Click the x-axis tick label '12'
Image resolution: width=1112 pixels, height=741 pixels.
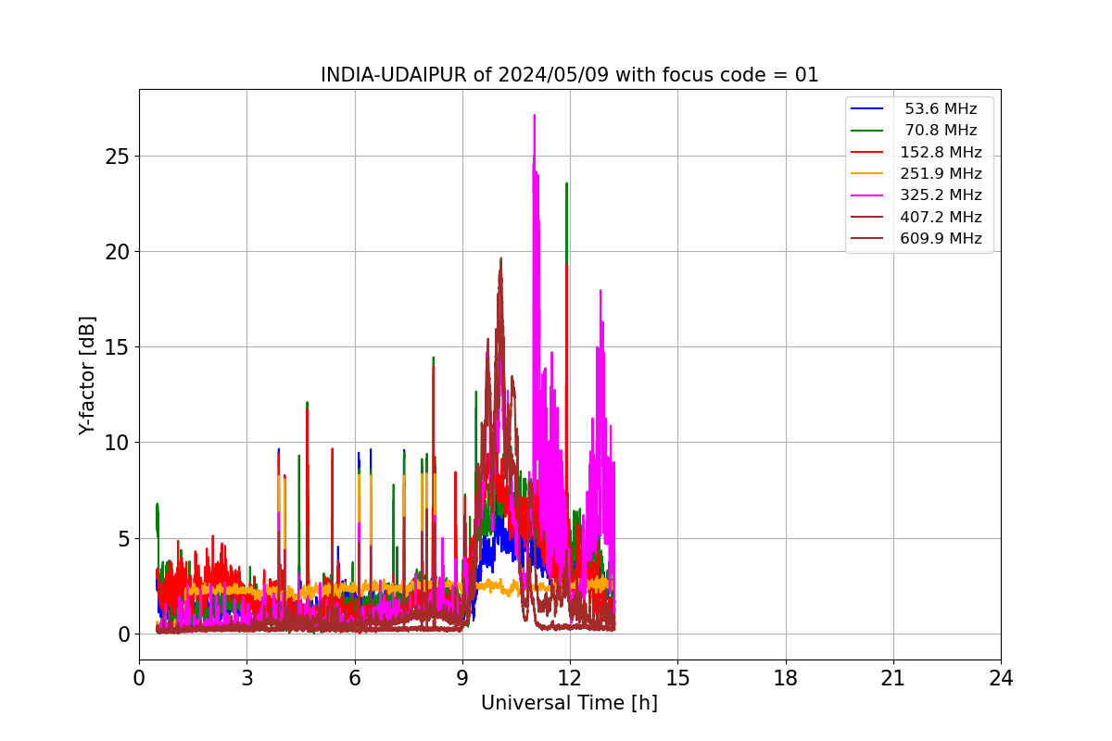570,678
